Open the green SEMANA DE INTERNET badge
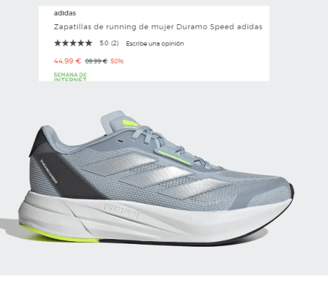The width and height of the screenshot is (328, 288). click(x=70, y=76)
